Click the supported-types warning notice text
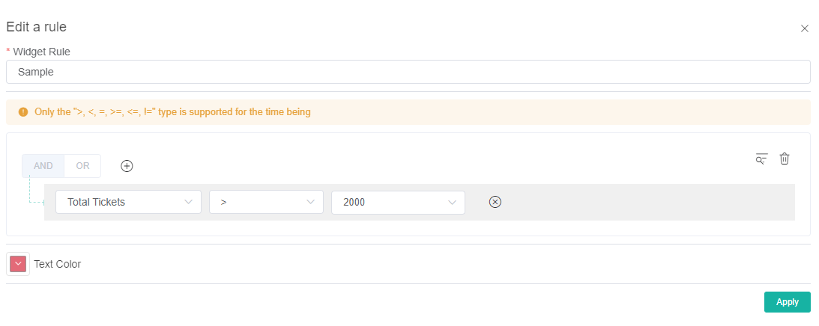 [172, 112]
